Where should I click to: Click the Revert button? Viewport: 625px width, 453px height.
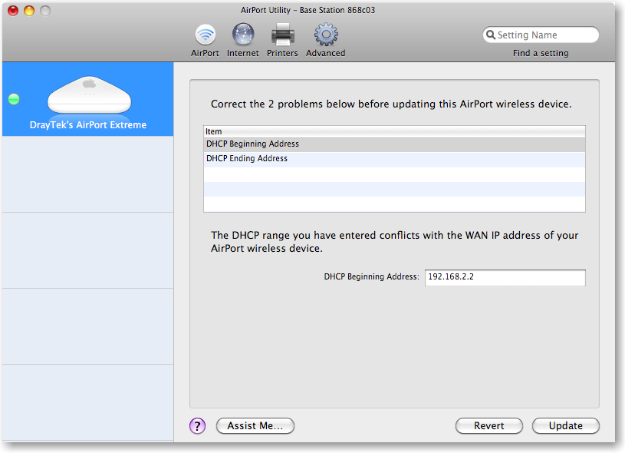coord(488,425)
